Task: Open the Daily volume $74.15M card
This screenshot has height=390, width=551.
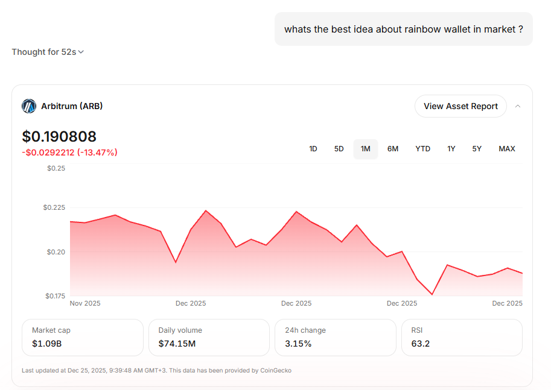Action: pos(209,338)
